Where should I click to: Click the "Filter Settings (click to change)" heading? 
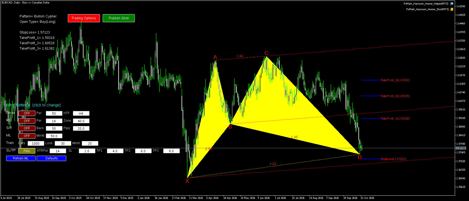(x=33, y=105)
